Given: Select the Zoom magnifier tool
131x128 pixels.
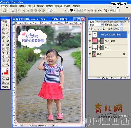Looking at the screenshot, I should (8, 64).
